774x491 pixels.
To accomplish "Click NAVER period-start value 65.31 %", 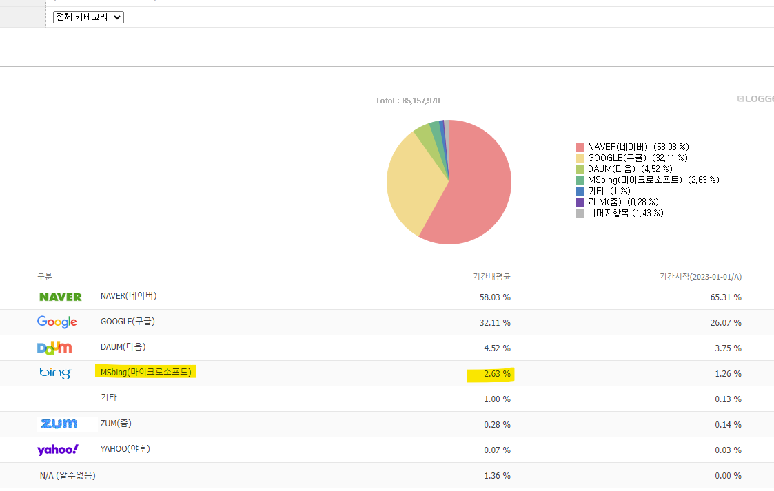I will coord(726,297).
